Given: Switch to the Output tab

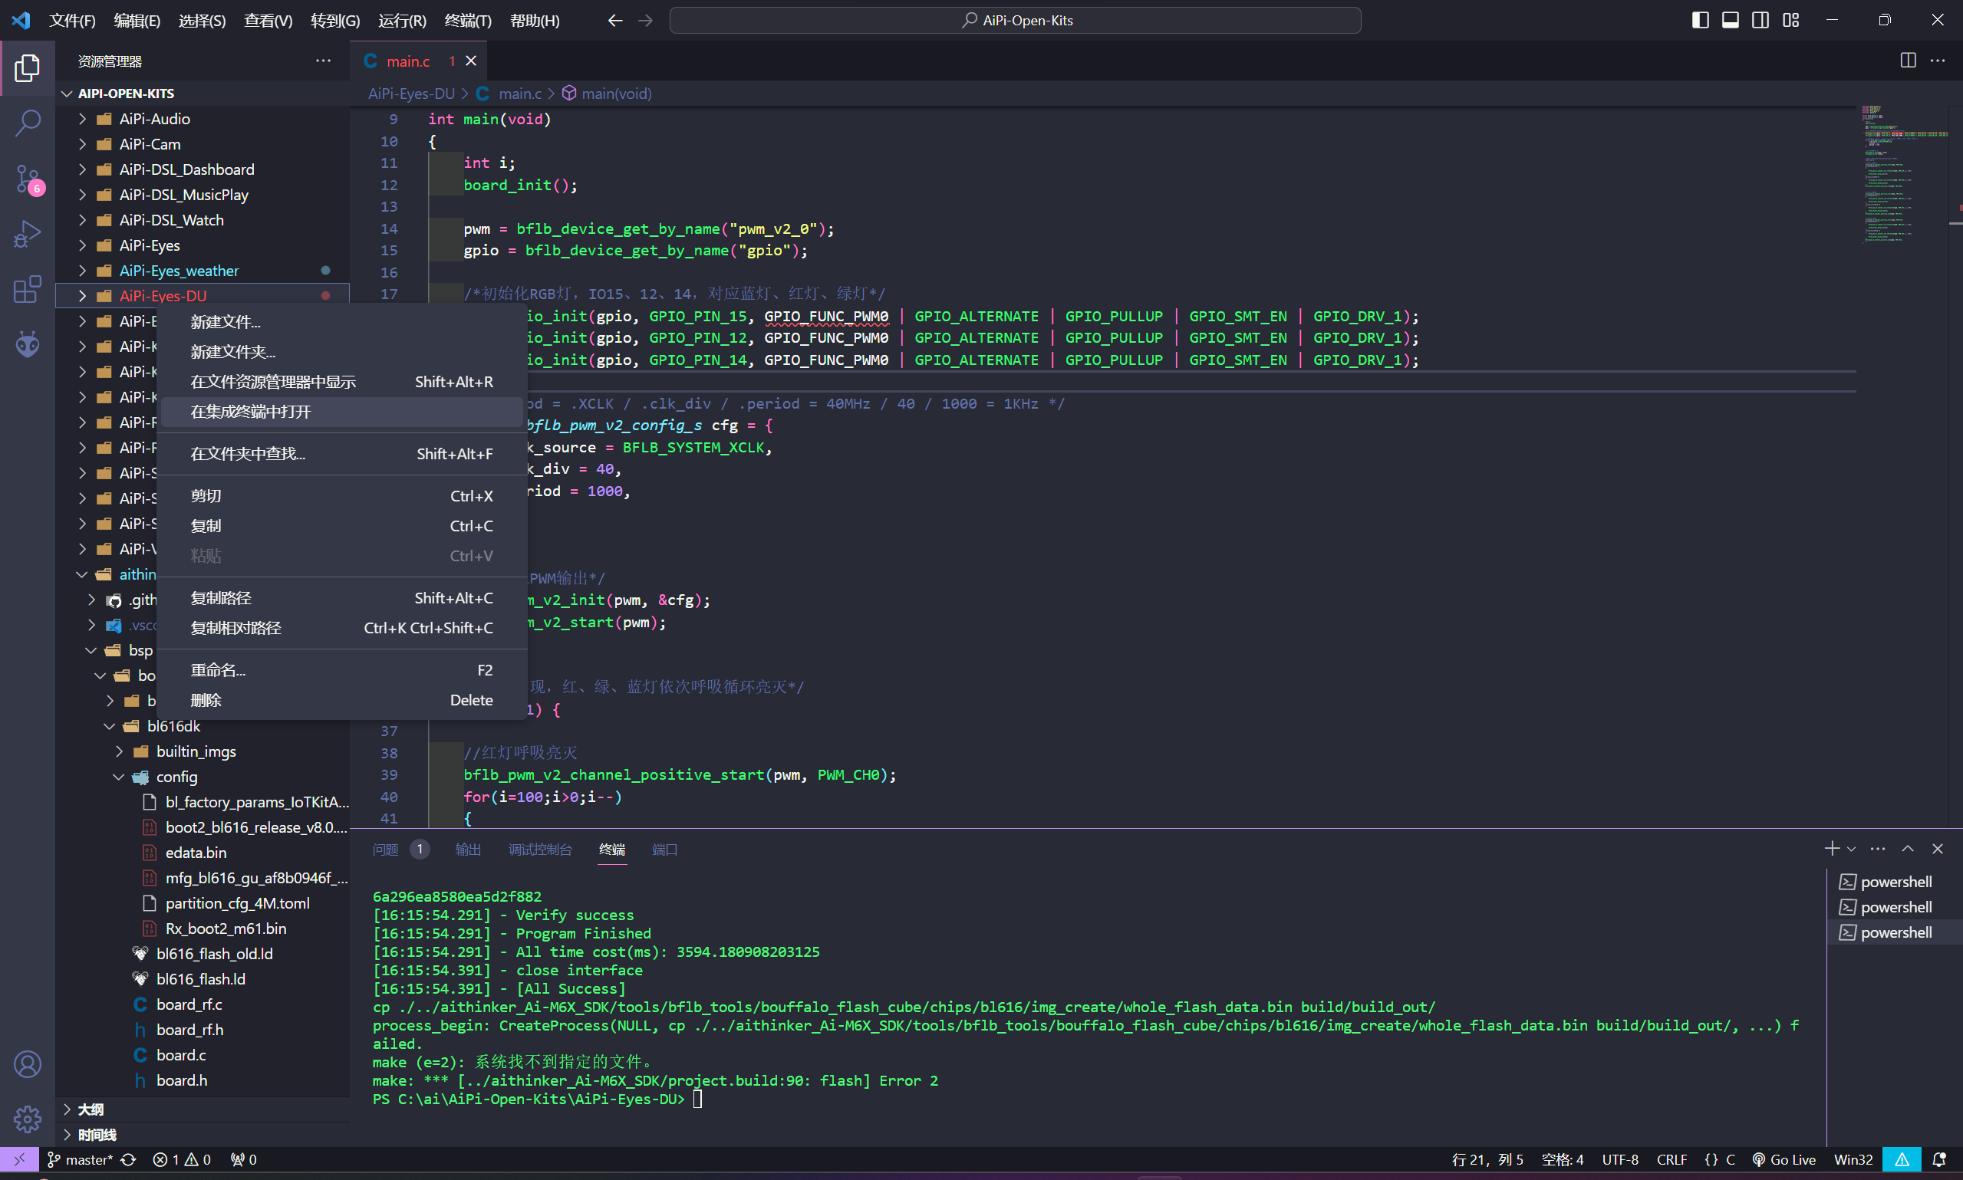Looking at the screenshot, I should click(468, 850).
